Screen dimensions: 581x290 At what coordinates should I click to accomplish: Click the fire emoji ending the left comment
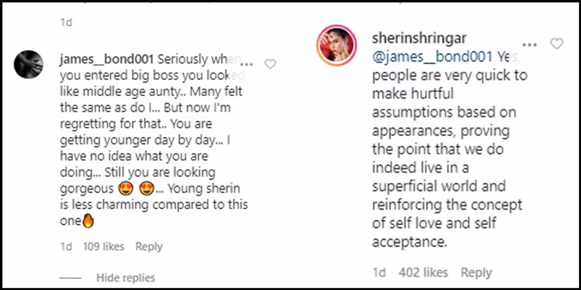89,221
